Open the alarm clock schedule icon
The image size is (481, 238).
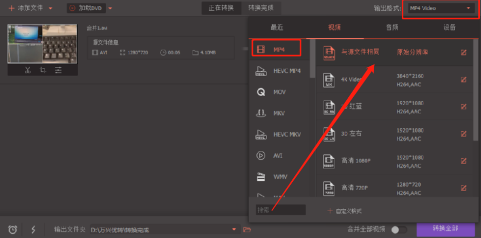(x=12, y=229)
